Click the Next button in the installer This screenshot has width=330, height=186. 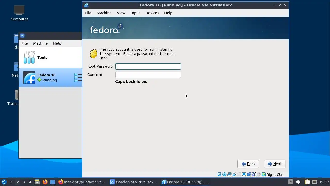click(275, 164)
